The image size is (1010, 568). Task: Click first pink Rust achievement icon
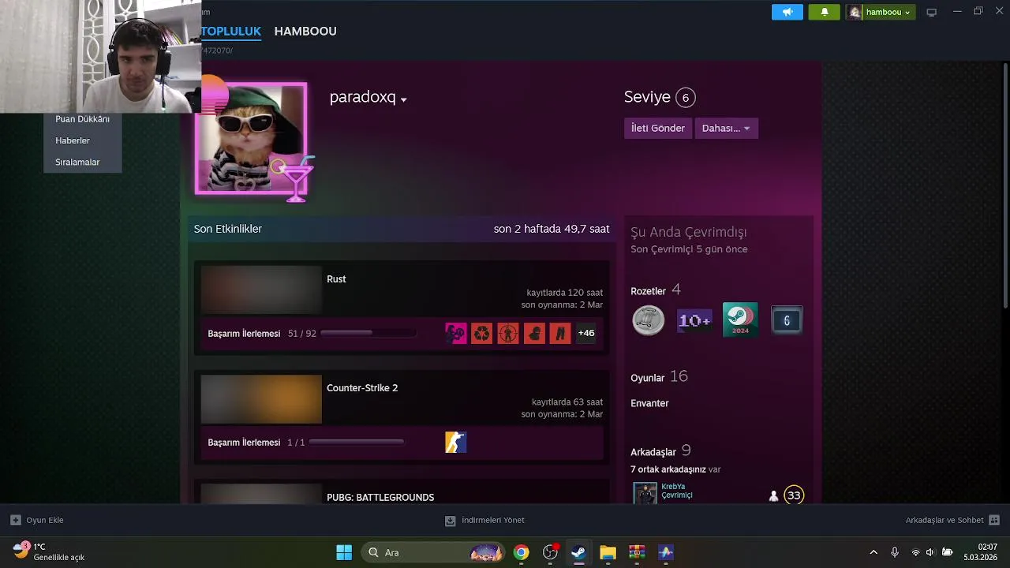(455, 333)
